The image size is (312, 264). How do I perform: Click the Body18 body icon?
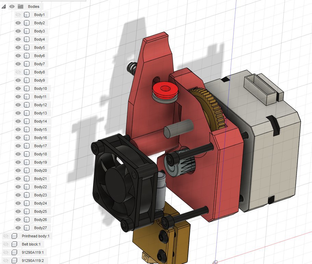[27, 154]
